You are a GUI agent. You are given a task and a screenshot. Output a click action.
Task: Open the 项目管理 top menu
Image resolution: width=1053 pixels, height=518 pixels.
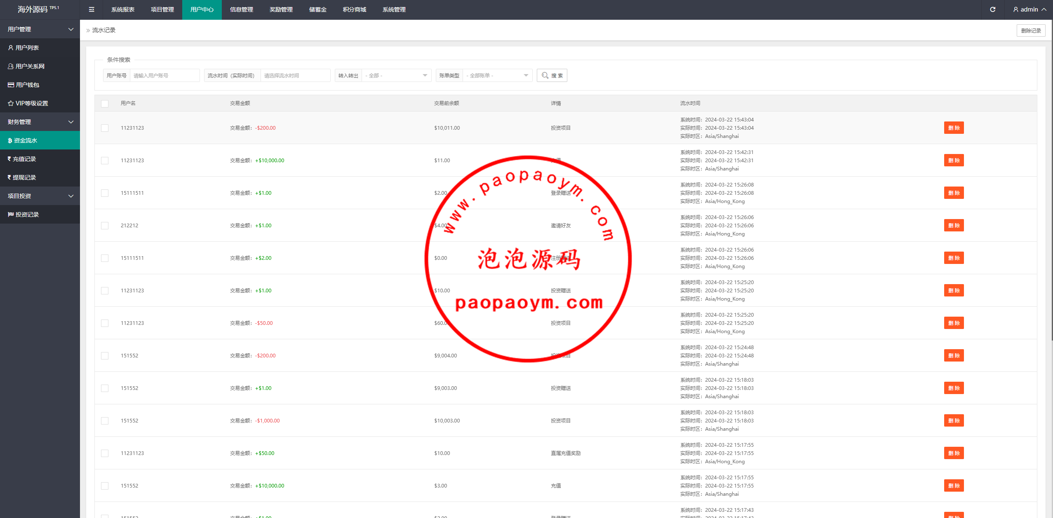click(162, 9)
